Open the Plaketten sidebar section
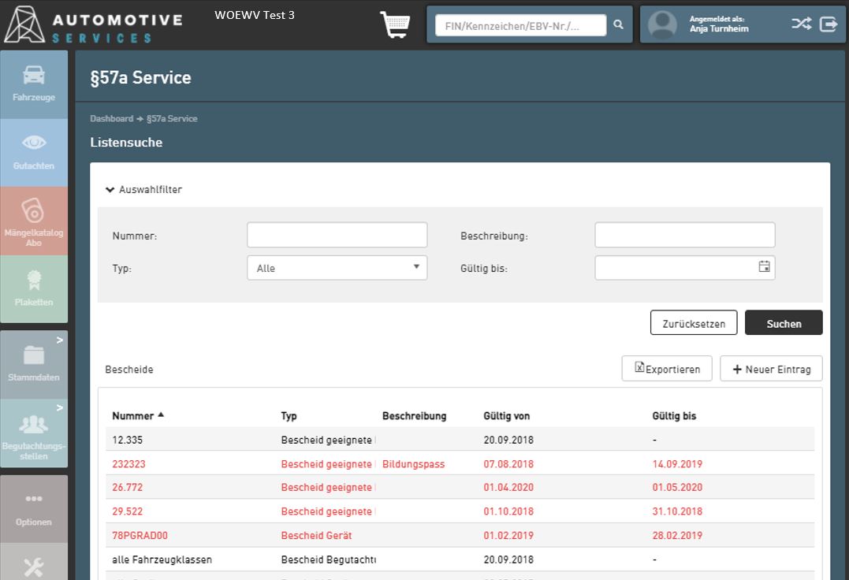Screen dimensions: 849x580 click(x=34, y=288)
